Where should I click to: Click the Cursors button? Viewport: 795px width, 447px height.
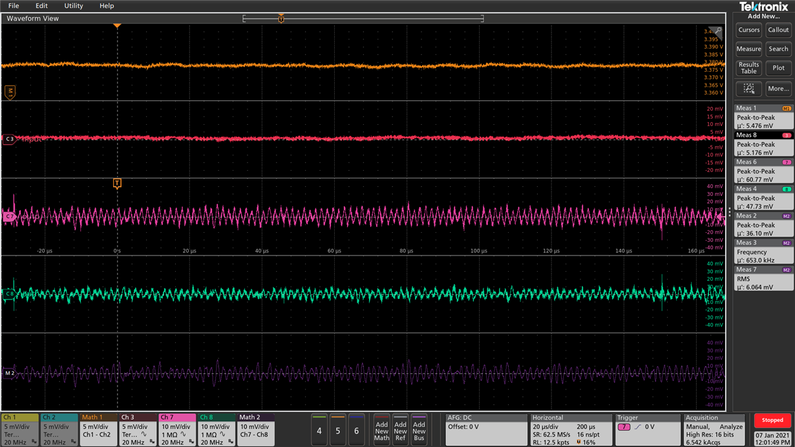pyautogui.click(x=748, y=30)
